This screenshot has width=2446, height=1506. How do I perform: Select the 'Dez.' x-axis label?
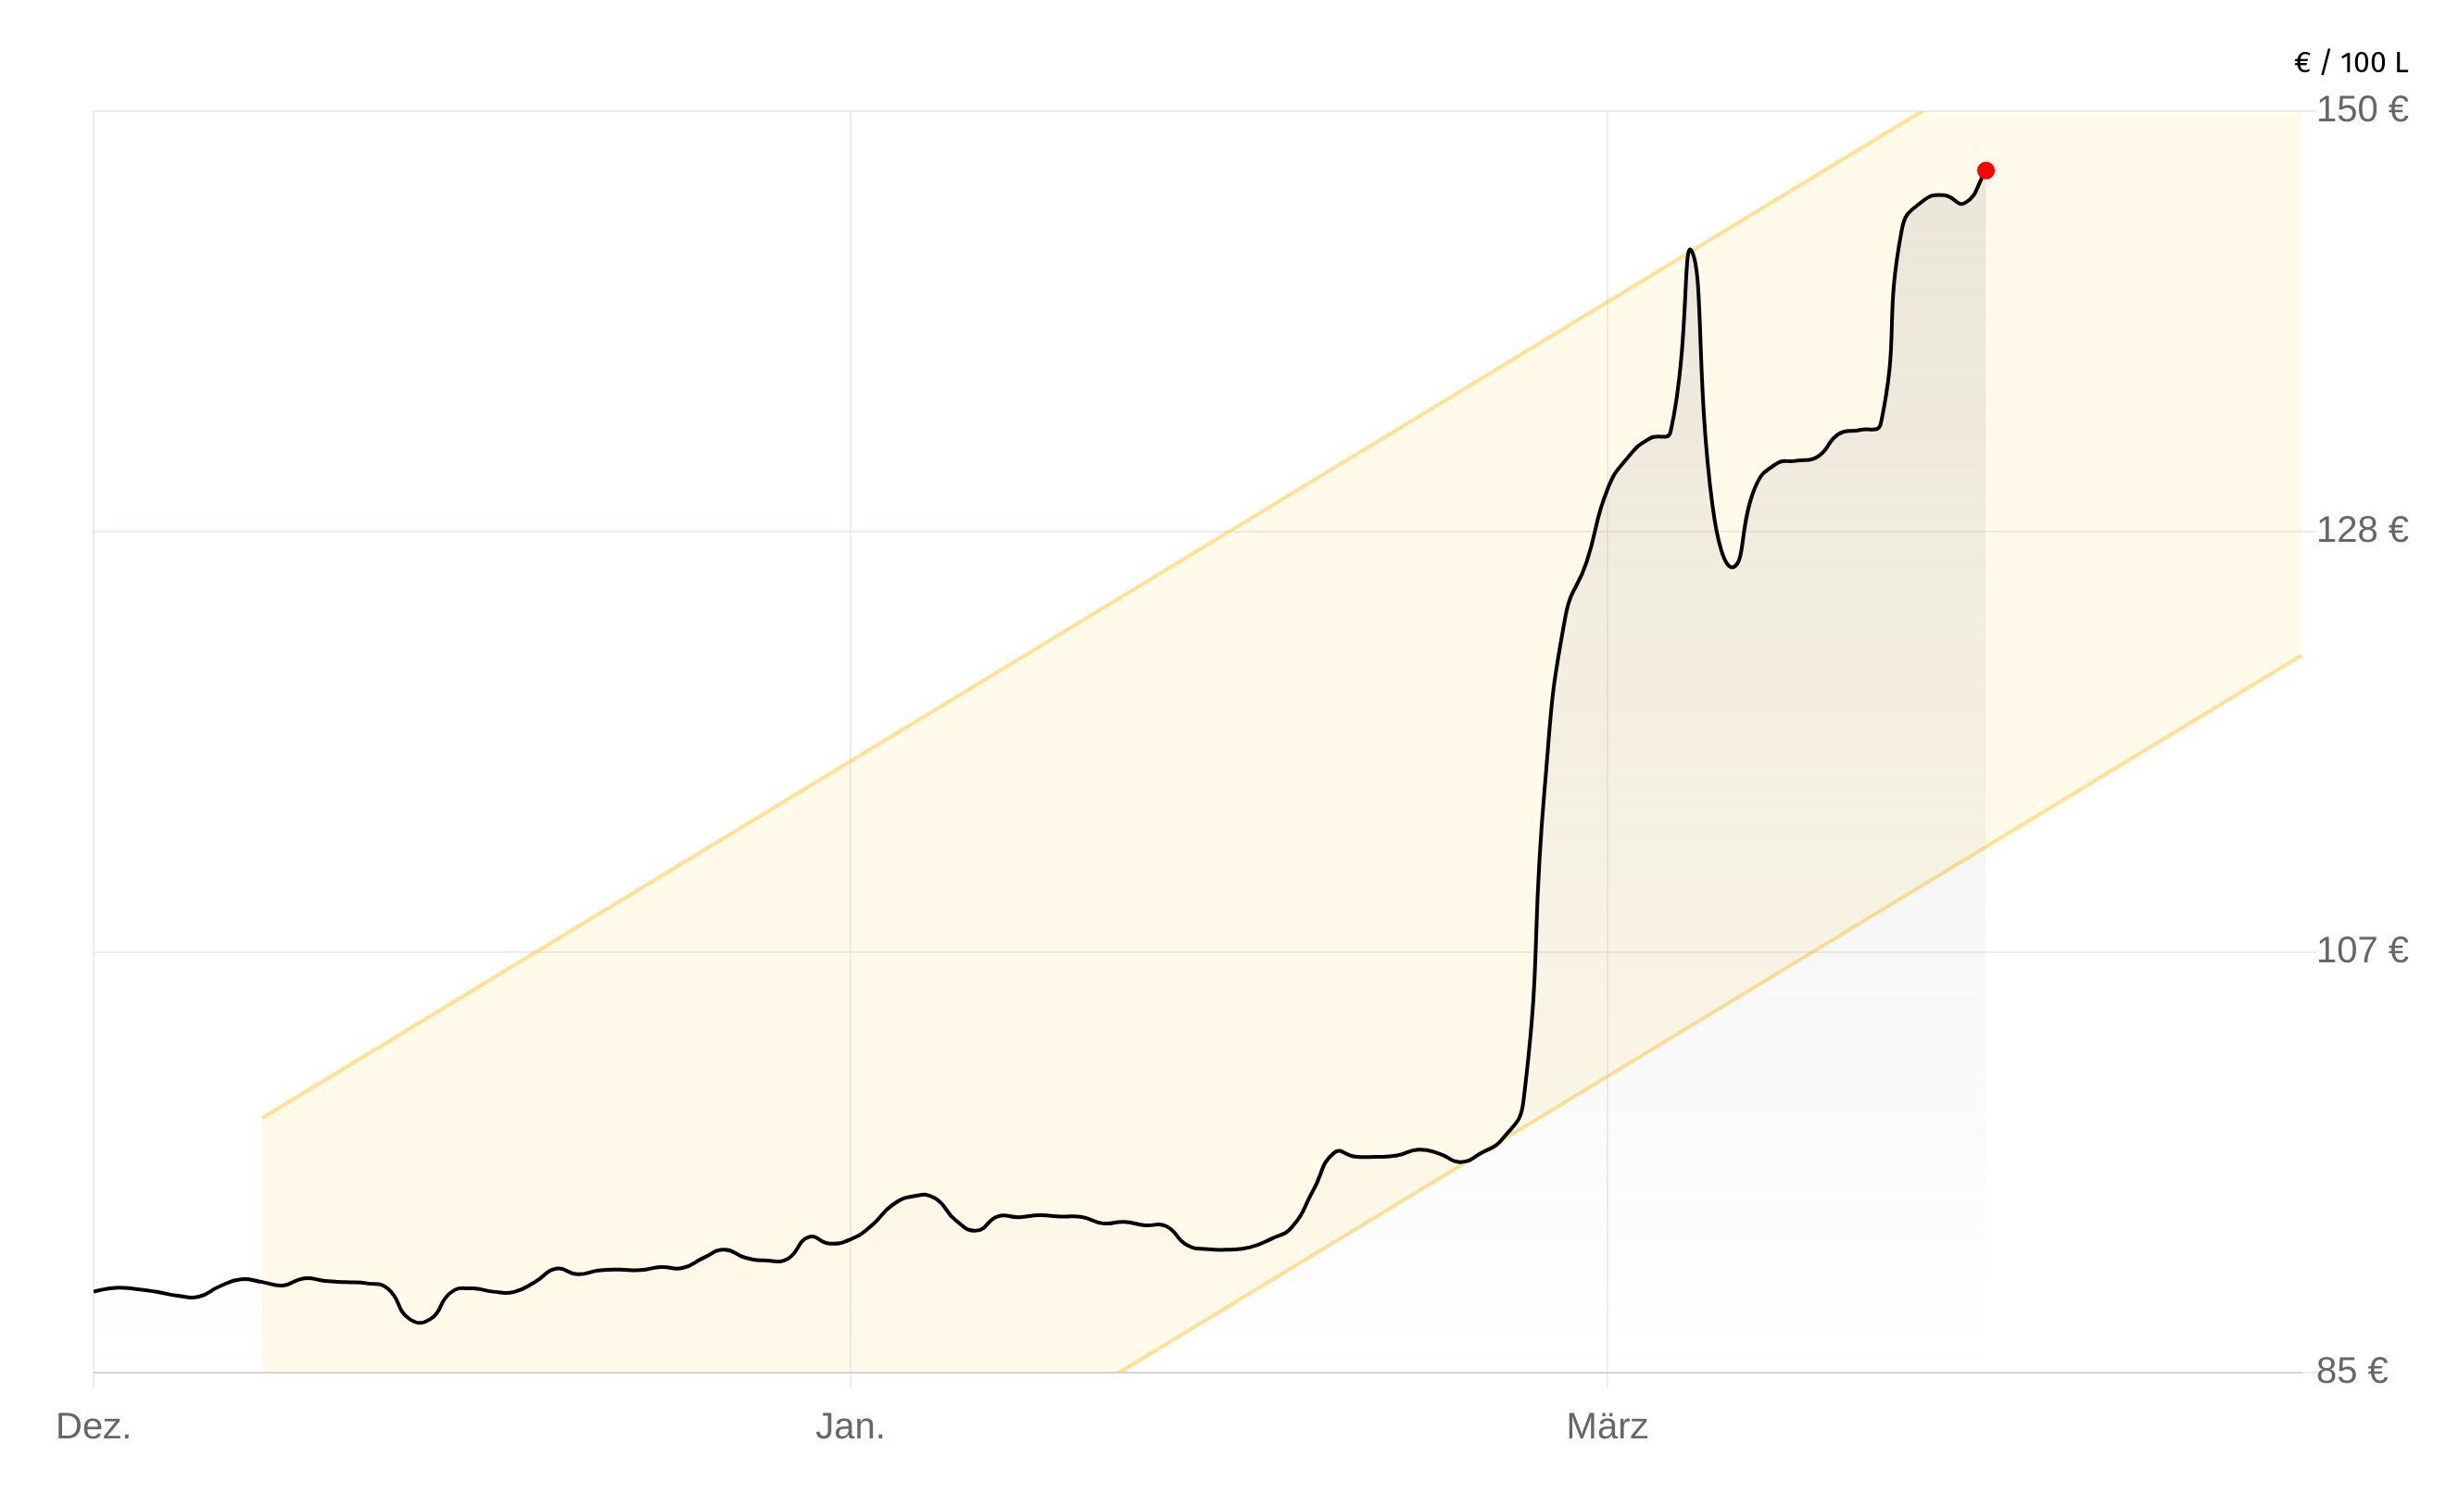click(x=94, y=1426)
